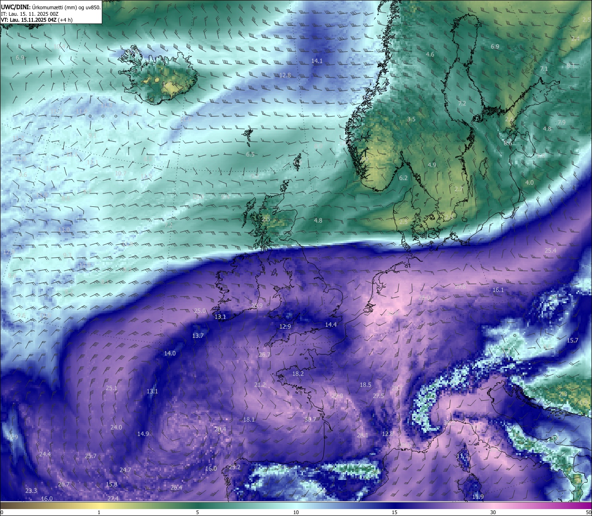Viewport: 592px width, 516px height.
Task: Click the colour scale label 50
Action: tap(588, 512)
